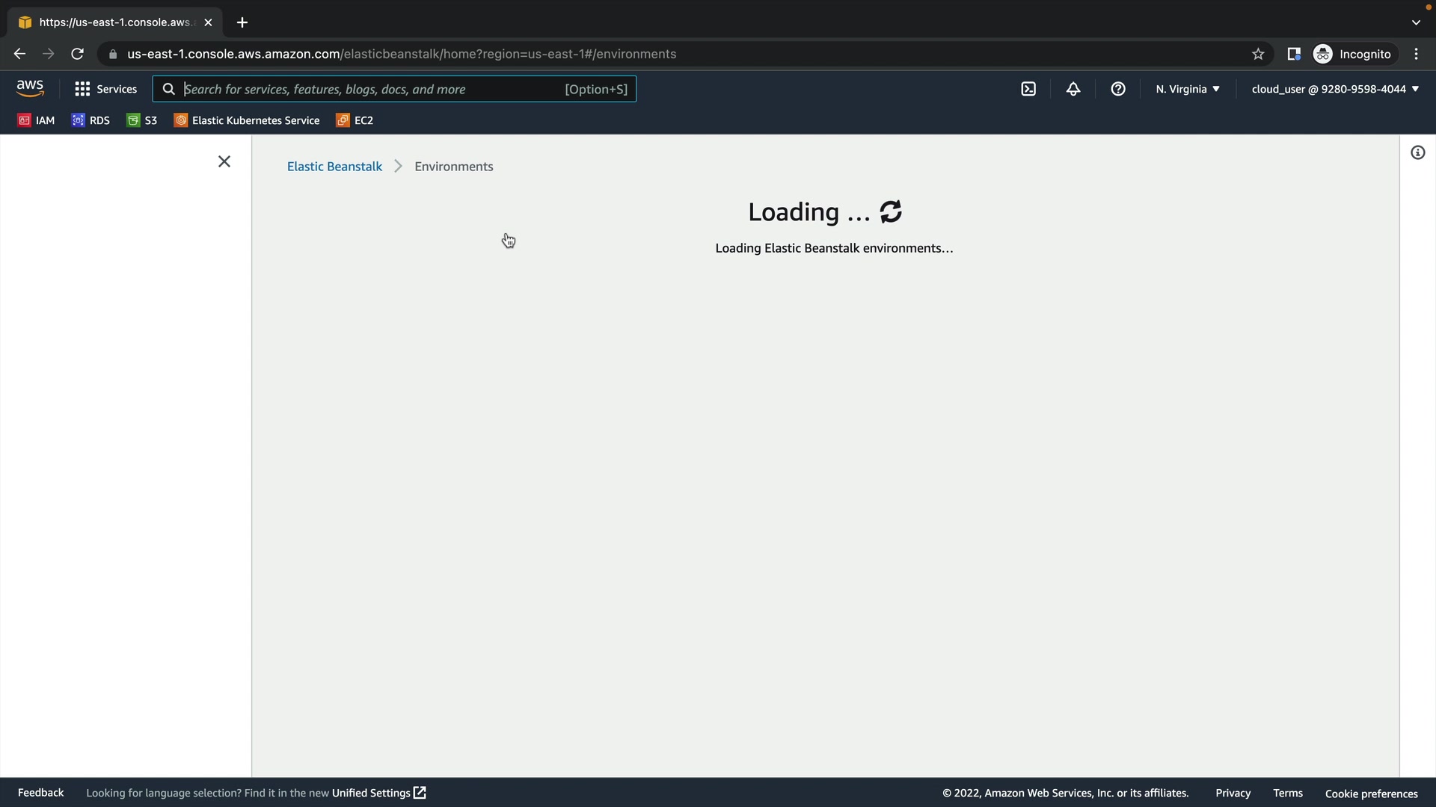
Task: Expand the N. Virginia region dropdown
Action: pos(1187,89)
